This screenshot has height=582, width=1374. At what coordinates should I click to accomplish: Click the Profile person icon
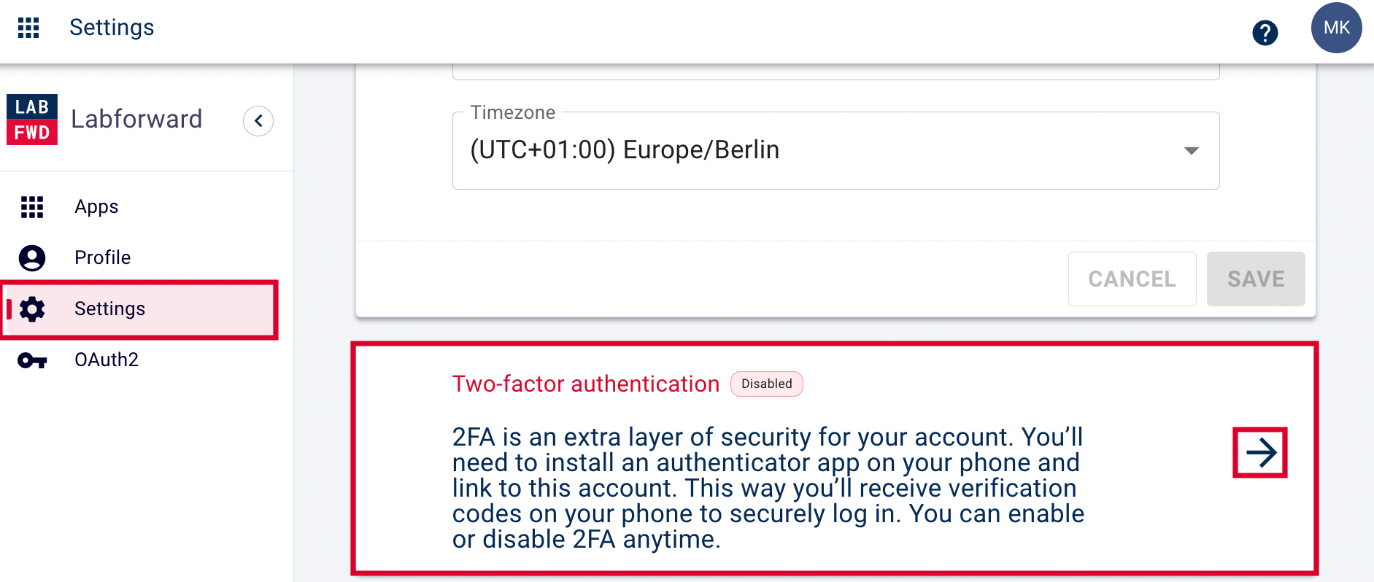point(32,258)
